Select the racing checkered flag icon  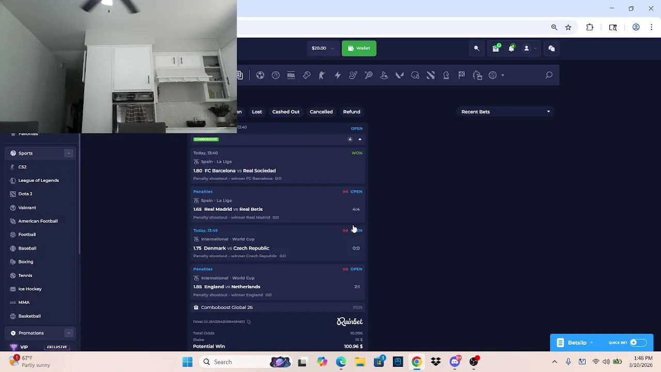(x=462, y=75)
